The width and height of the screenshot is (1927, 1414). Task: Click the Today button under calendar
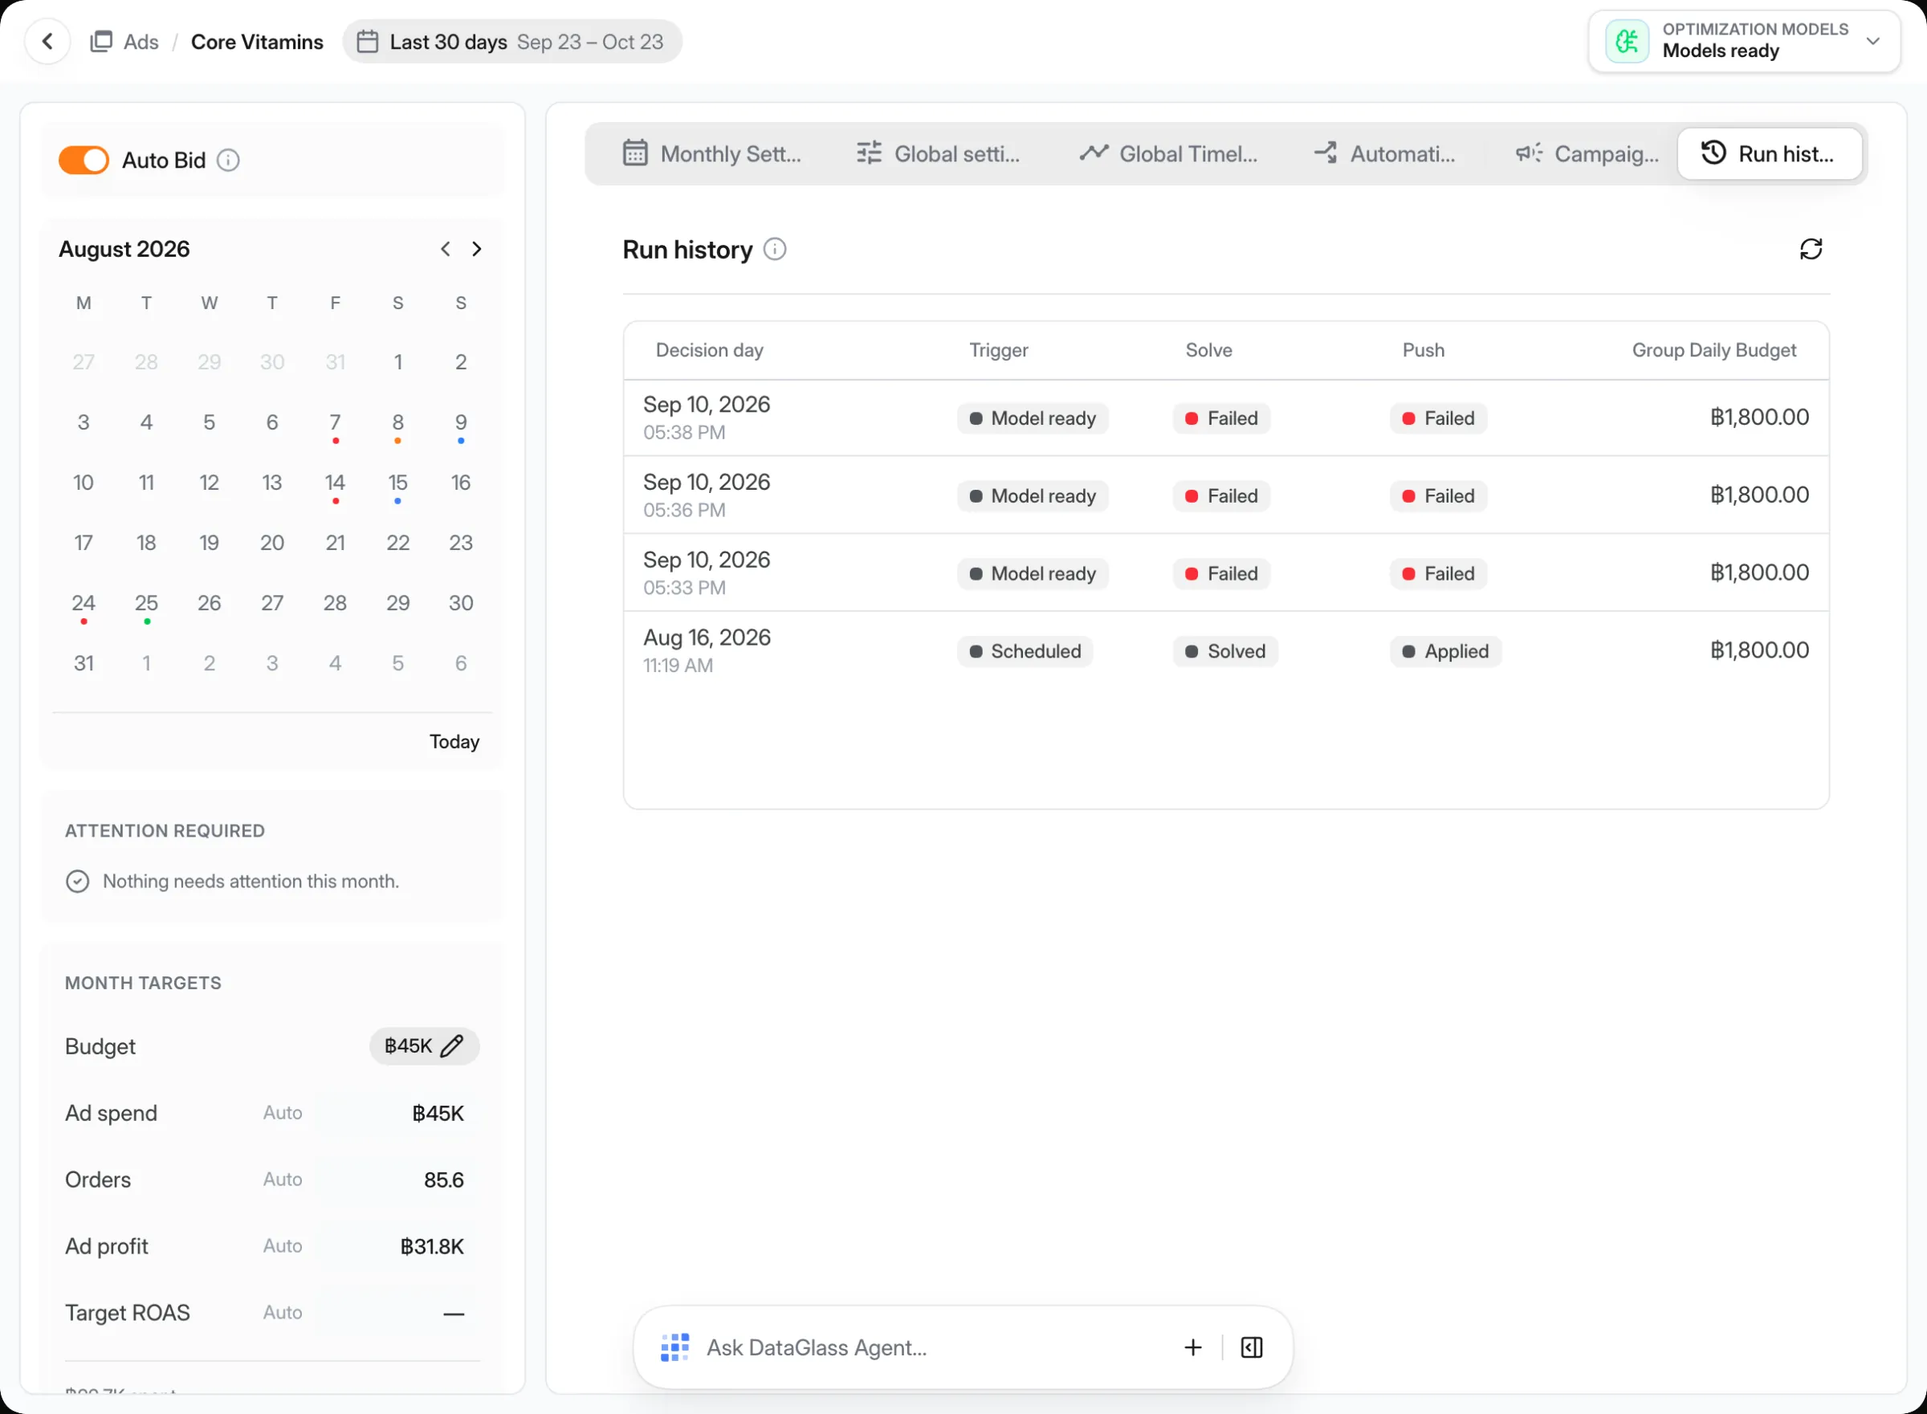tap(454, 741)
